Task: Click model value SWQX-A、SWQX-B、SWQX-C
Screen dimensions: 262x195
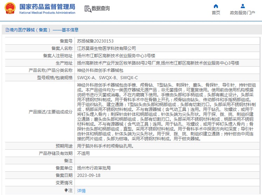Action: [x=107, y=78]
